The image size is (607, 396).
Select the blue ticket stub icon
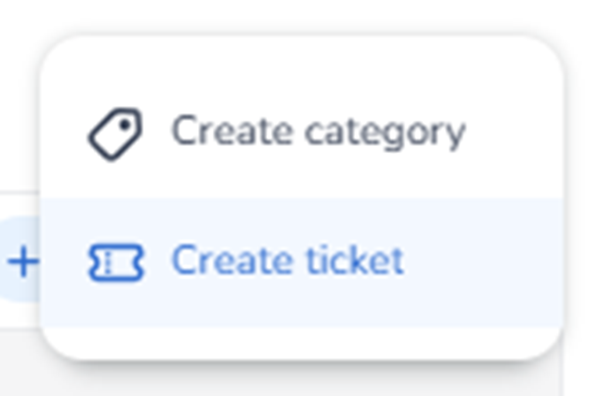(x=115, y=262)
